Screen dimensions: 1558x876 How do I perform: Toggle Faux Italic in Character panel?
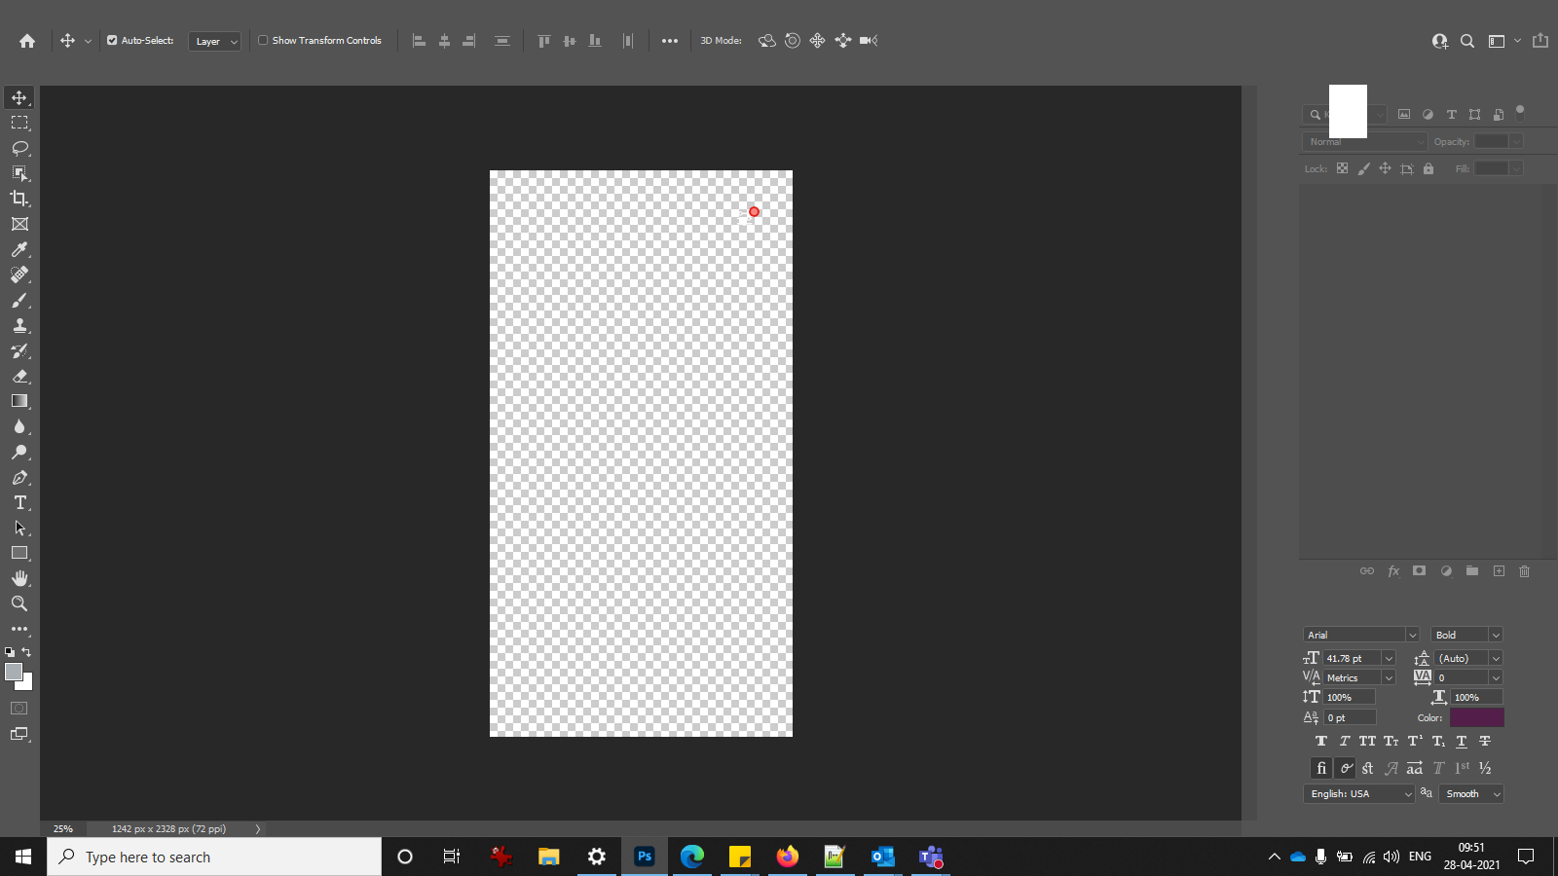(1345, 742)
